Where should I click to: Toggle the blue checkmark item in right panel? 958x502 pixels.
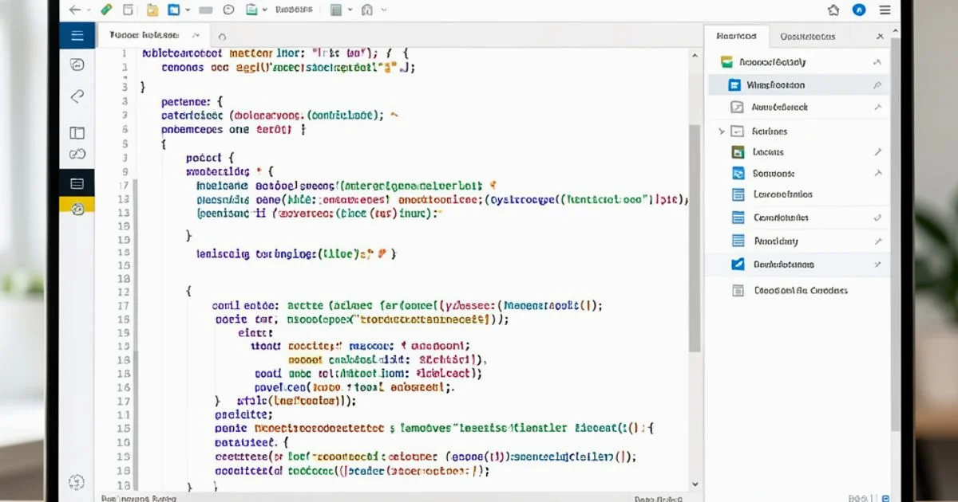point(738,265)
